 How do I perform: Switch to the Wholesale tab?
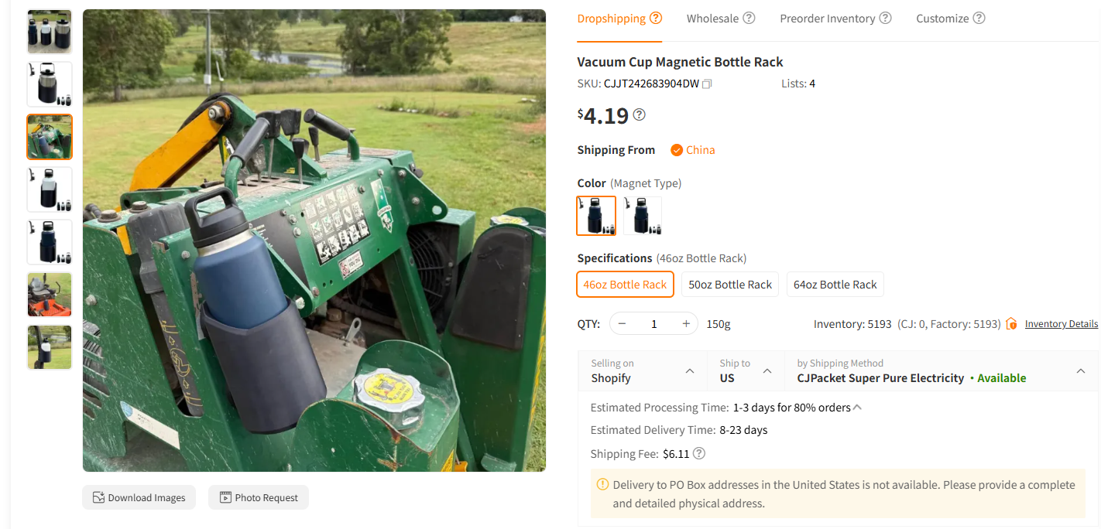click(x=712, y=19)
